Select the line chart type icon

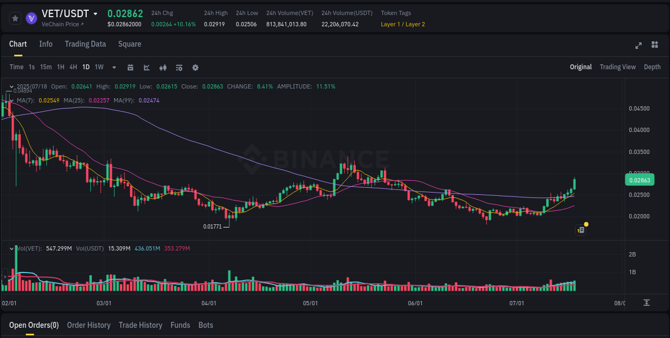pos(146,68)
